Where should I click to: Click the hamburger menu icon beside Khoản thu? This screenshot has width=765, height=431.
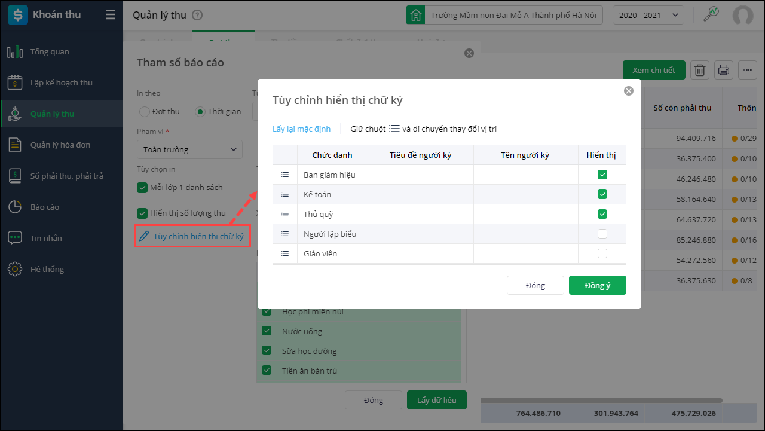111,15
